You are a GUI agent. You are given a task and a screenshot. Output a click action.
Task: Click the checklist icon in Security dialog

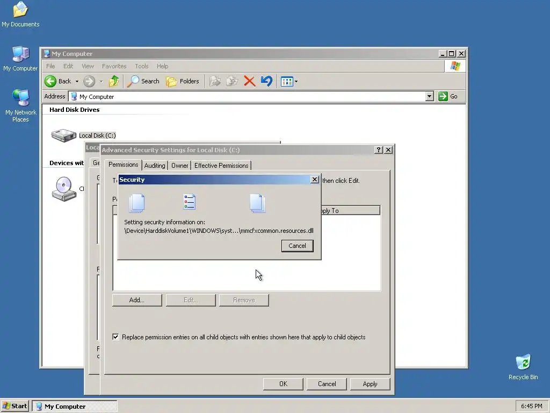click(190, 202)
